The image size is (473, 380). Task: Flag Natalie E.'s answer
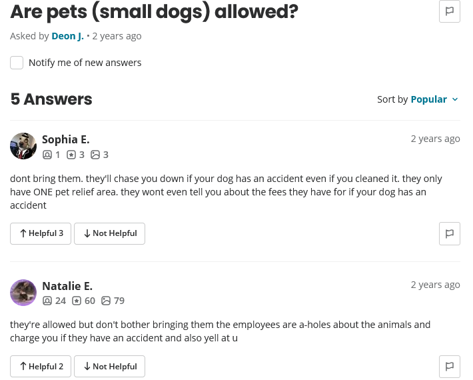point(450,366)
